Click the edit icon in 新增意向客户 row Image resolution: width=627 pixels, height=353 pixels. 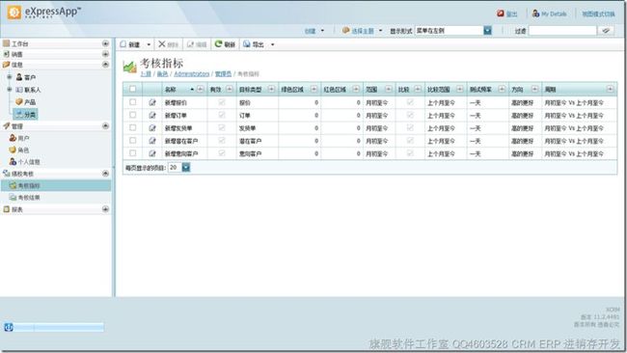[x=152, y=153]
